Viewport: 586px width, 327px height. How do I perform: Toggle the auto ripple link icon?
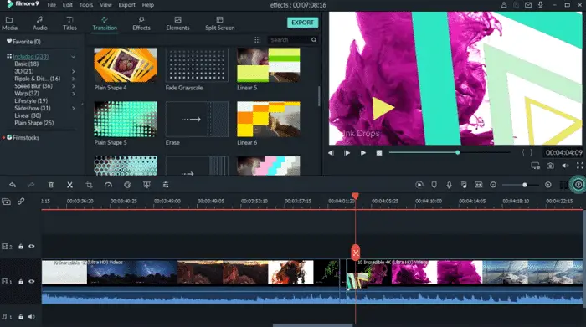click(21, 202)
